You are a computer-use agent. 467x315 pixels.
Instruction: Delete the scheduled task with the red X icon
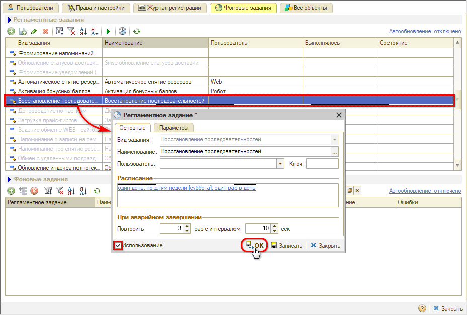(x=46, y=31)
